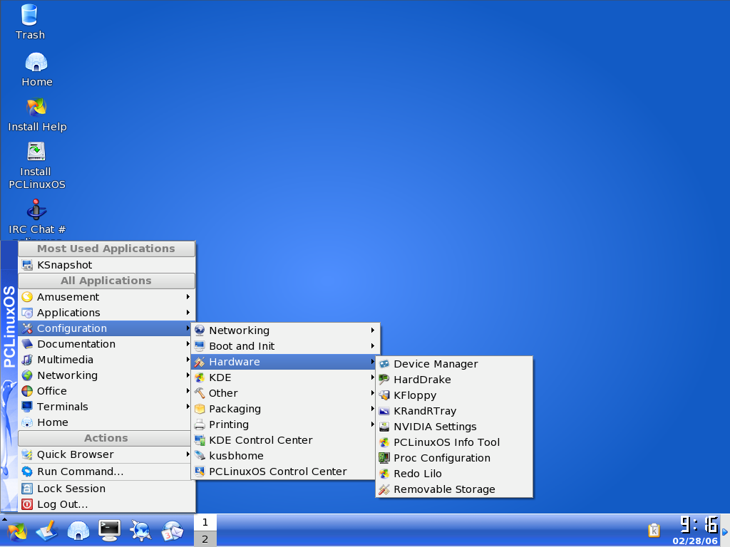730x547 pixels.
Task: Expand the Multimedia submenu arrow
Action: (x=188, y=360)
